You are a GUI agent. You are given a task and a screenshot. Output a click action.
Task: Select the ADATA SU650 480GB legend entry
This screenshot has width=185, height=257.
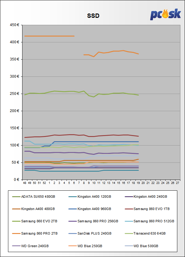pyautogui.click(x=34, y=197)
